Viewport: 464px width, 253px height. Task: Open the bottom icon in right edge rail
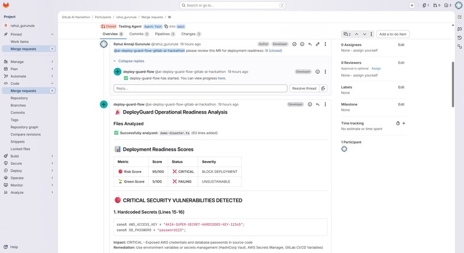click(x=459, y=47)
